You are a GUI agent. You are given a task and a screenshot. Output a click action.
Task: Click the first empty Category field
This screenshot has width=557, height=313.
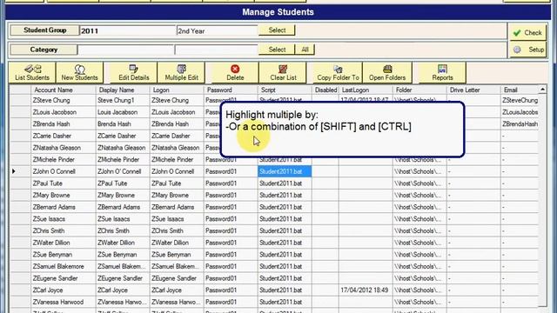[125, 50]
